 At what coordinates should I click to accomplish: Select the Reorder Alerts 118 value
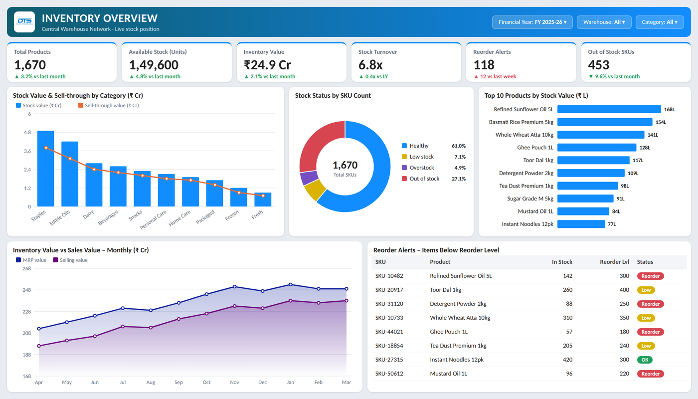point(484,65)
